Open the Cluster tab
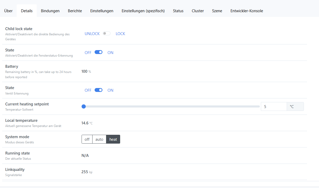This screenshot has height=188, width=319. coord(198,11)
